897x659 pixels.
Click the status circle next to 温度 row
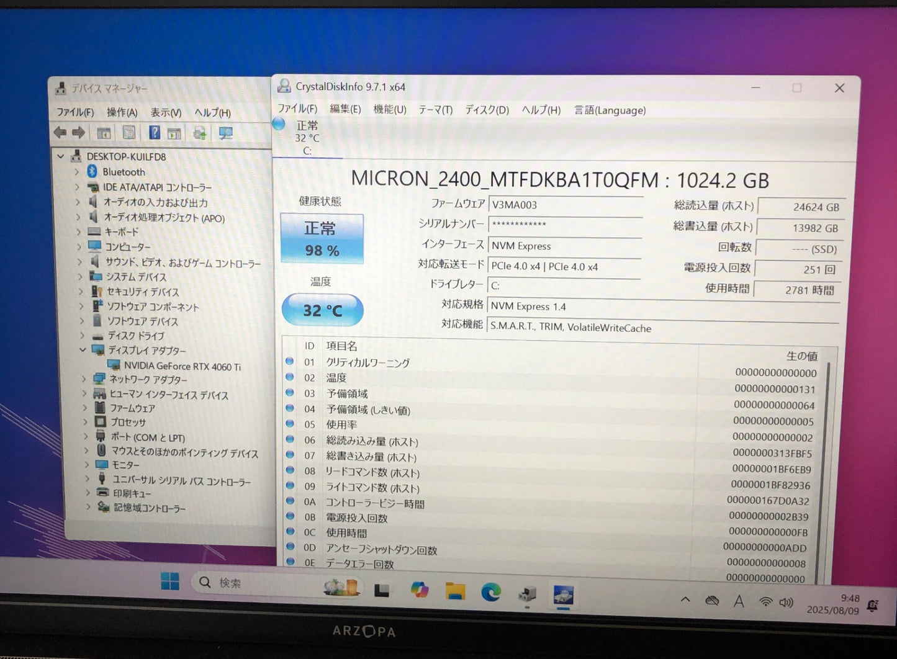[289, 377]
